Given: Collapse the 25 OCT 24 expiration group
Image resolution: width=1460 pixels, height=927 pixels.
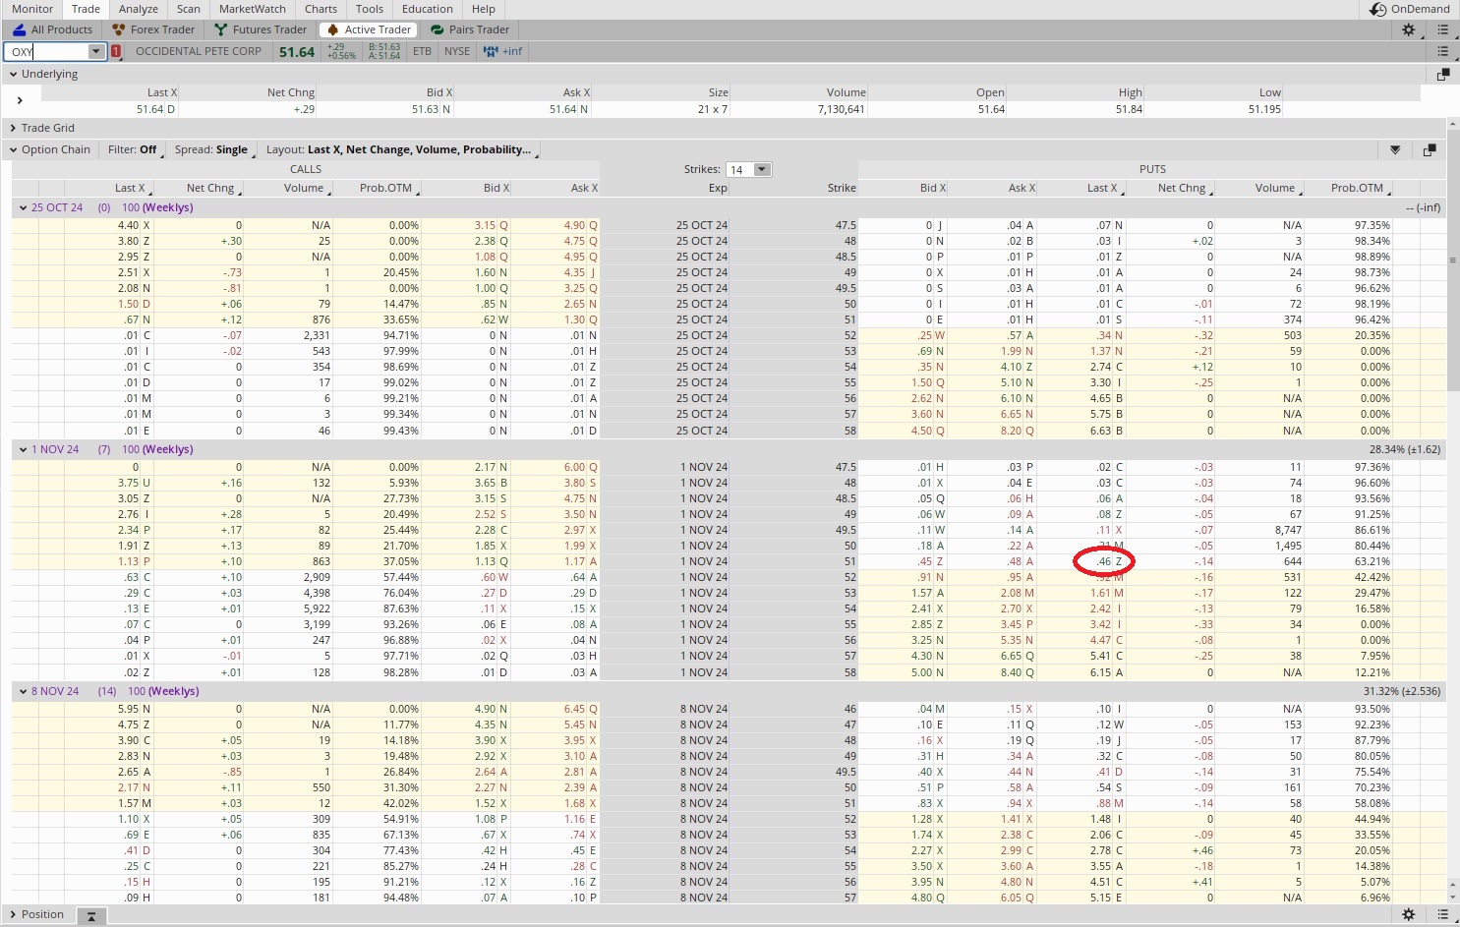Looking at the screenshot, I should (x=23, y=208).
